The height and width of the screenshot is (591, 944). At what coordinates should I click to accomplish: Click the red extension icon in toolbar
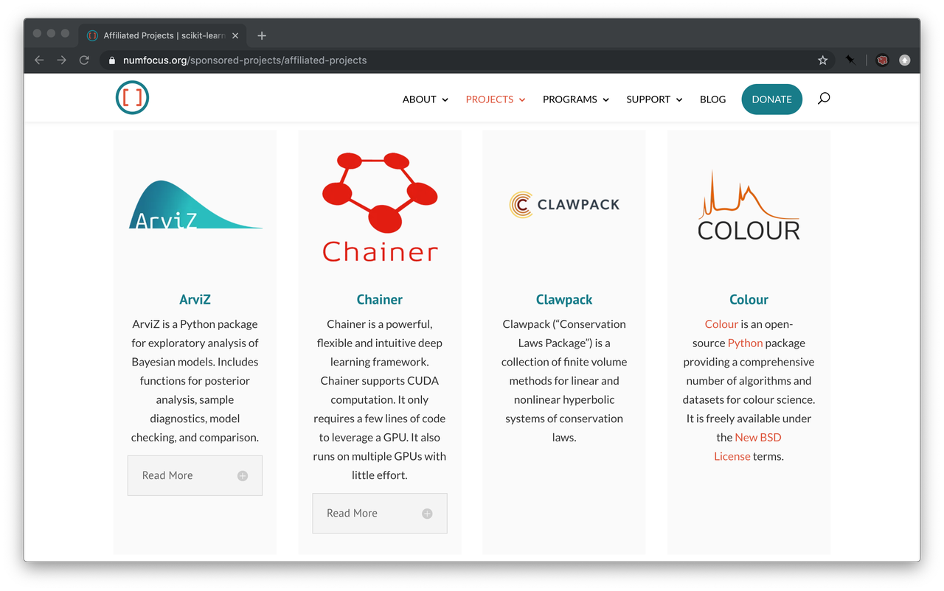pyautogui.click(x=882, y=60)
